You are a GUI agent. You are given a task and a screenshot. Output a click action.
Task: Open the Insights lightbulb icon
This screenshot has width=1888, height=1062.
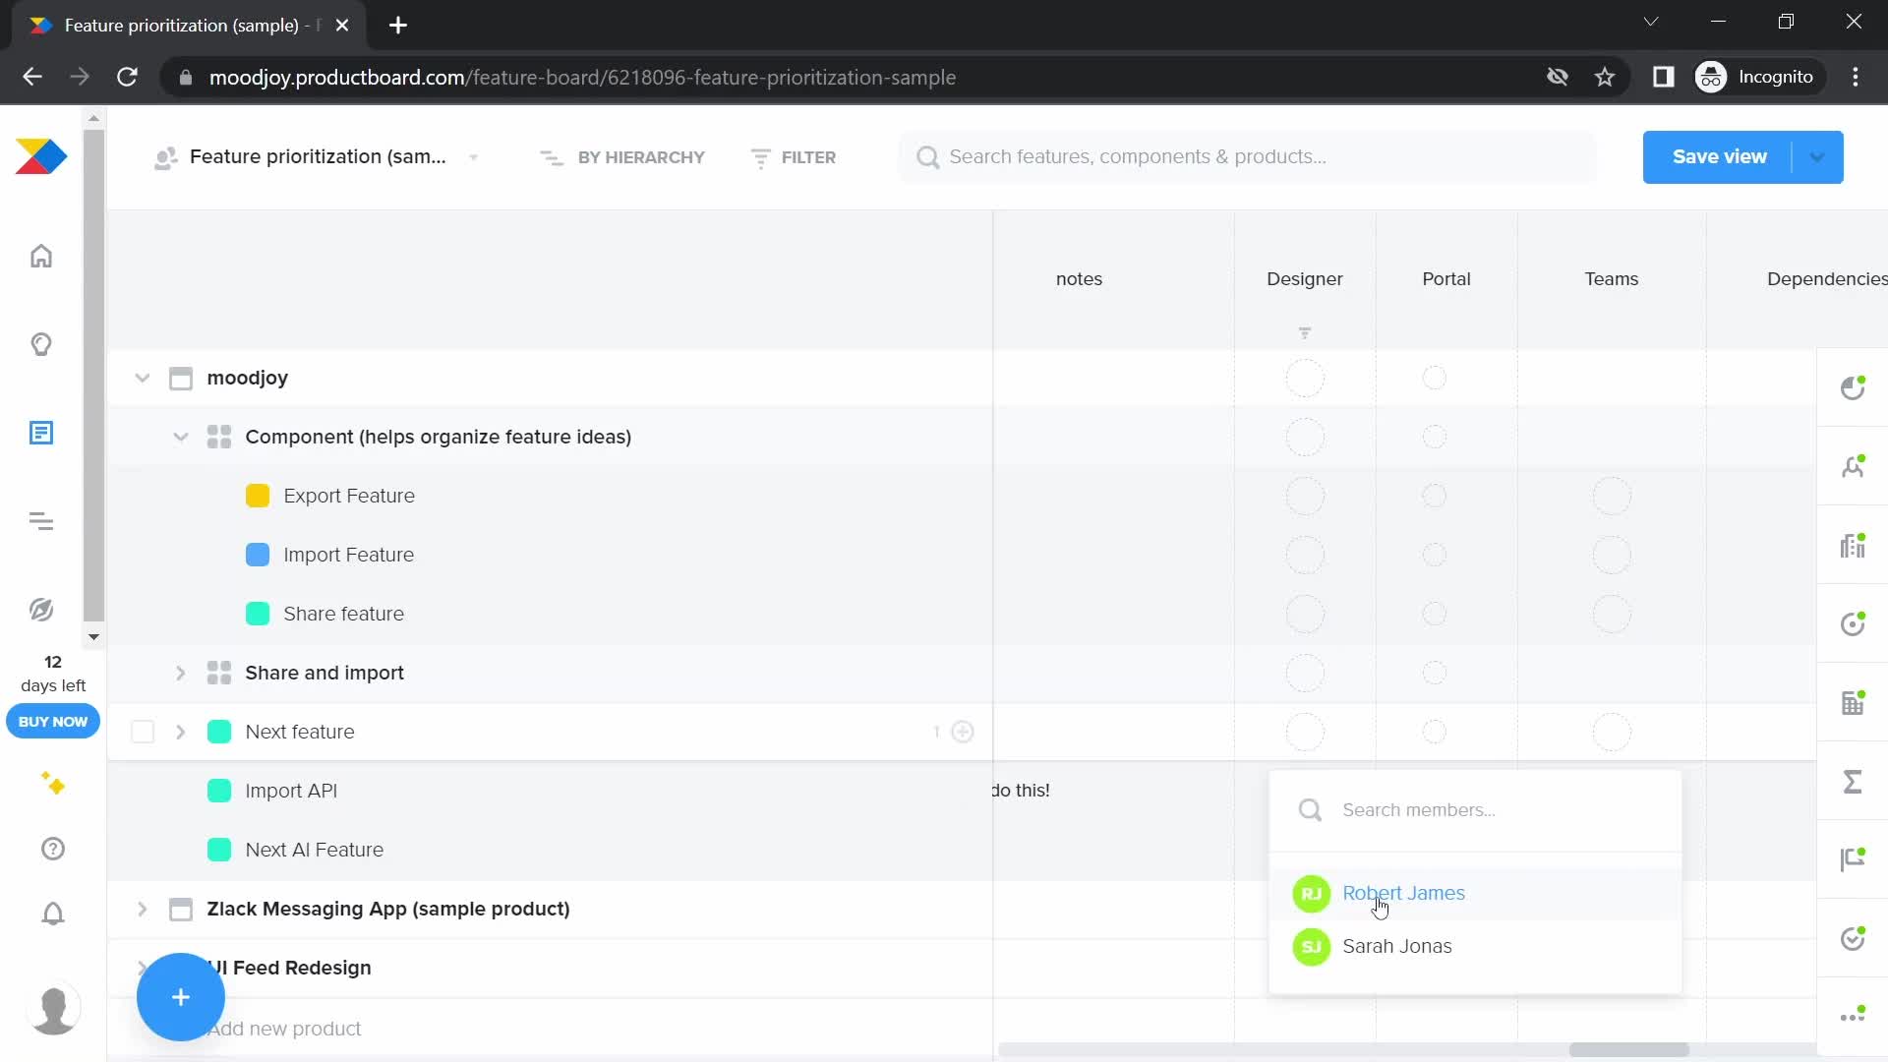point(41,344)
